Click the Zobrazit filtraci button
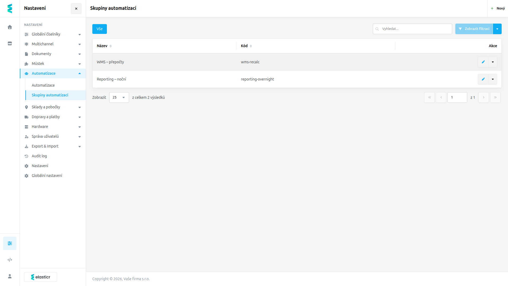Image resolution: width=508 pixels, height=286 pixels. (474, 29)
